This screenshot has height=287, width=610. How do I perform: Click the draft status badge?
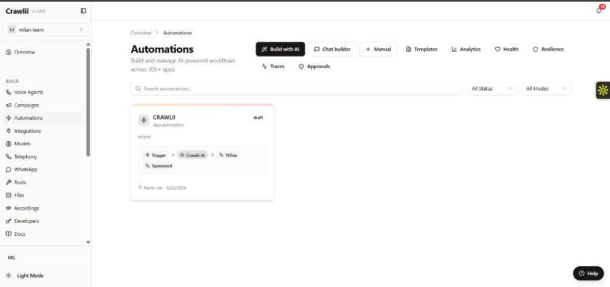click(258, 117)
